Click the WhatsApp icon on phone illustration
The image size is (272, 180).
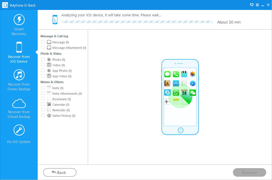click(x=176, y=93)
